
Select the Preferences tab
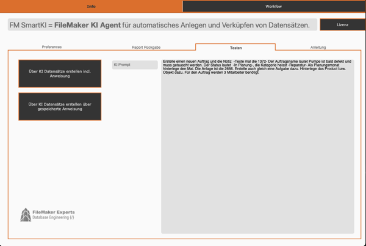51,47
